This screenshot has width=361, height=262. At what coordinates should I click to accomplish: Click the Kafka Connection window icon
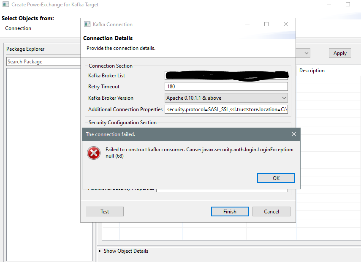point(87,24)
